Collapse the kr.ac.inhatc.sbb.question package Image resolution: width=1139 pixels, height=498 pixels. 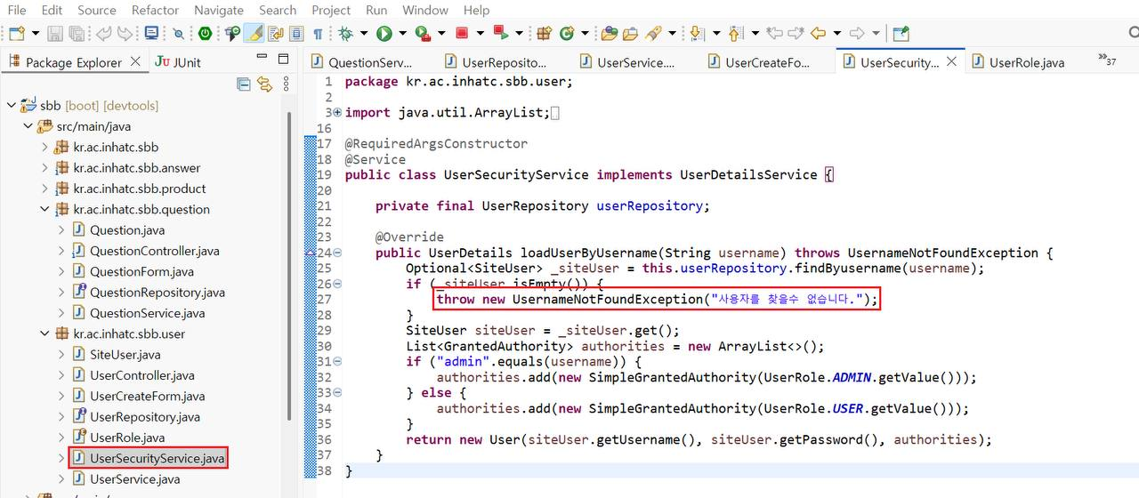pyautogui.click(x=45, y=210)
